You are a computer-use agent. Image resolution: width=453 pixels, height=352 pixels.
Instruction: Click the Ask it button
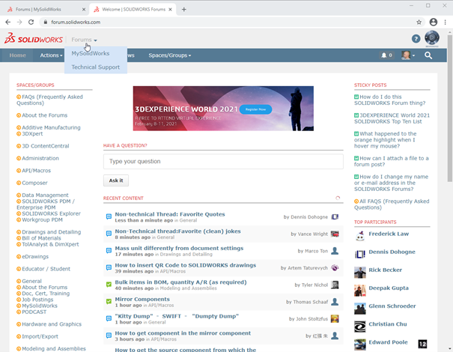click(116, 180)
